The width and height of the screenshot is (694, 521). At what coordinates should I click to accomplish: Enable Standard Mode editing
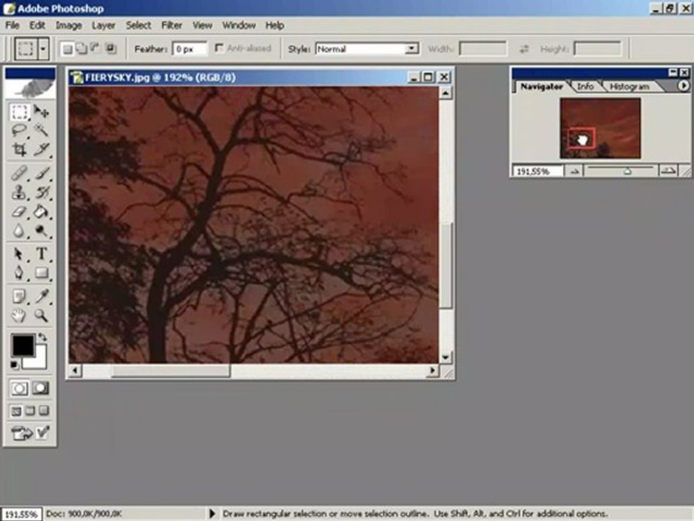pyautogui.click(x=20, y=389)
